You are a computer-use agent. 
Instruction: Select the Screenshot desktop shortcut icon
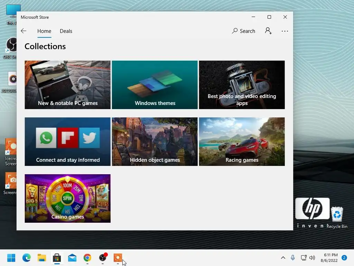click(x=10, y=184)
